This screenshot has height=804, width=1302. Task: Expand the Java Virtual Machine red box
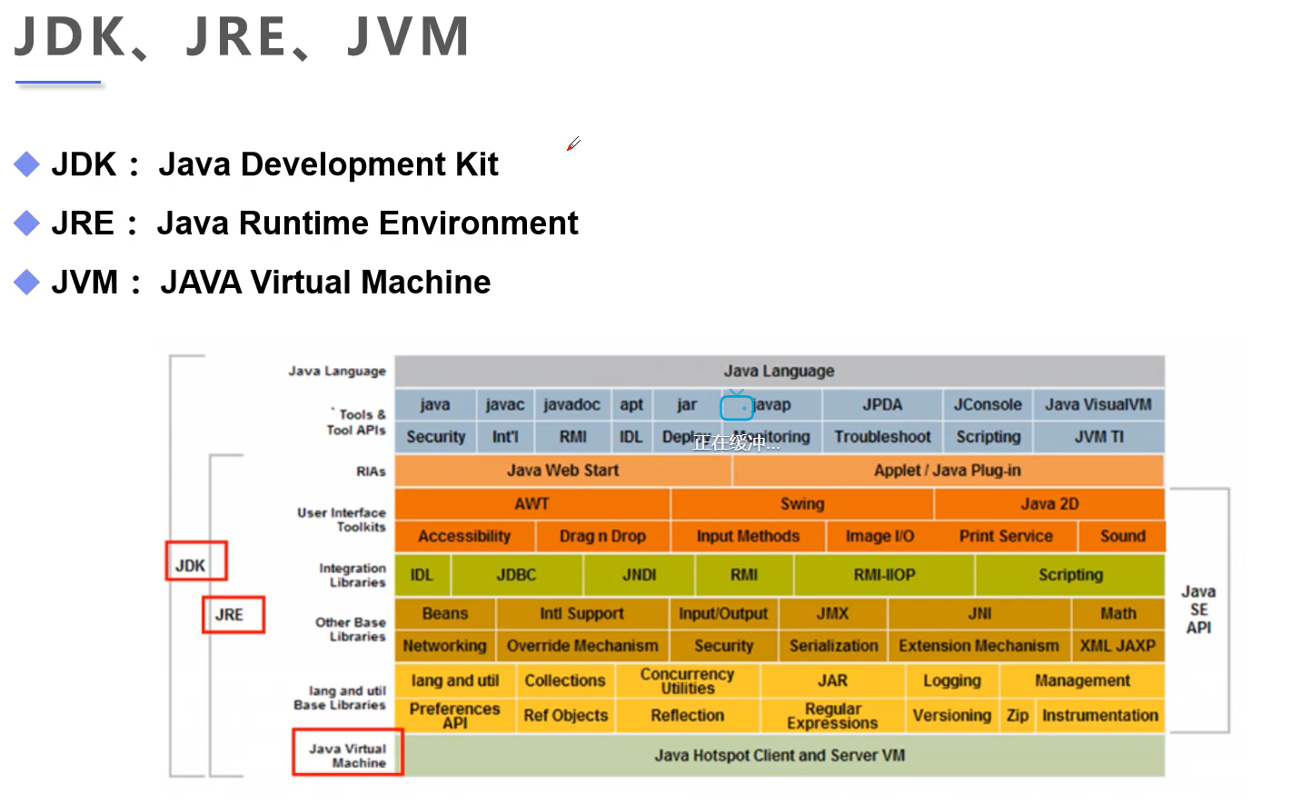coord(347,752)
